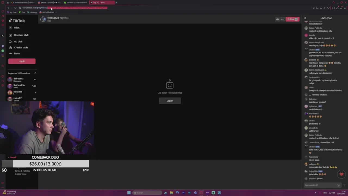The width and height of the screenshot is (348, 196).
Task: Open browser profile account icon
Action: coord(337,8)
